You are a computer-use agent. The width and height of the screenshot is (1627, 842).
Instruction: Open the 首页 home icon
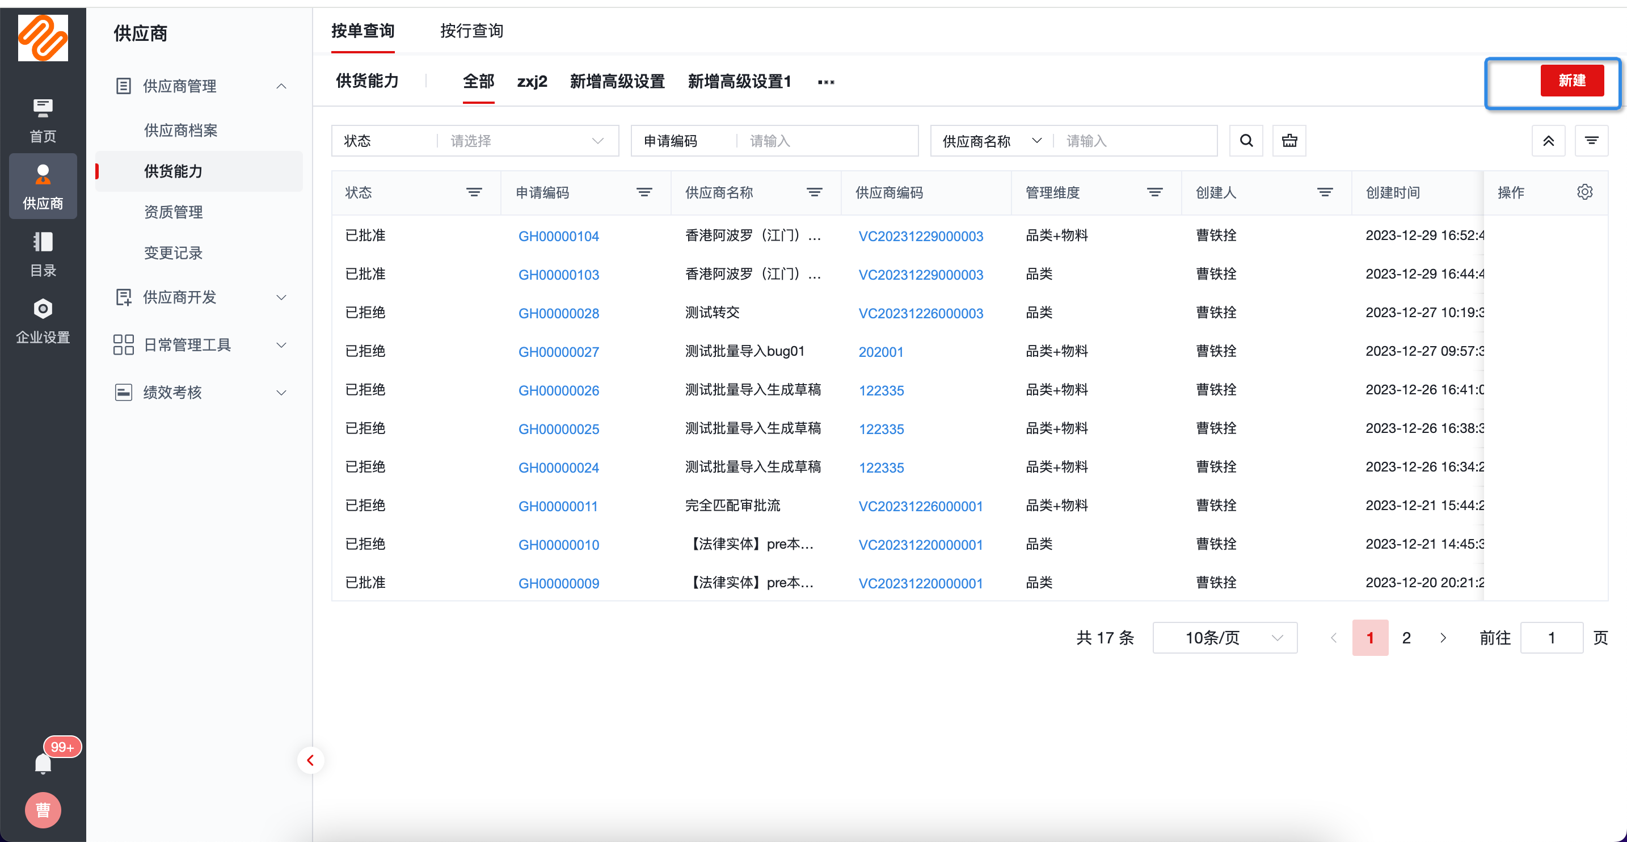[43, 121]
